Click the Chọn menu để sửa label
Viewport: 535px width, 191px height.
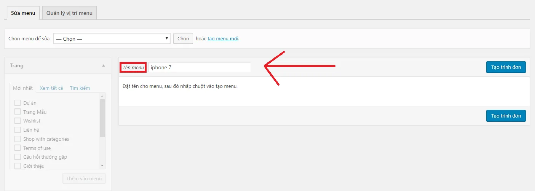coord(29,39)
